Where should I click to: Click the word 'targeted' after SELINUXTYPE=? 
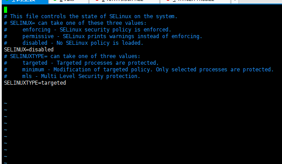(54, 83)
